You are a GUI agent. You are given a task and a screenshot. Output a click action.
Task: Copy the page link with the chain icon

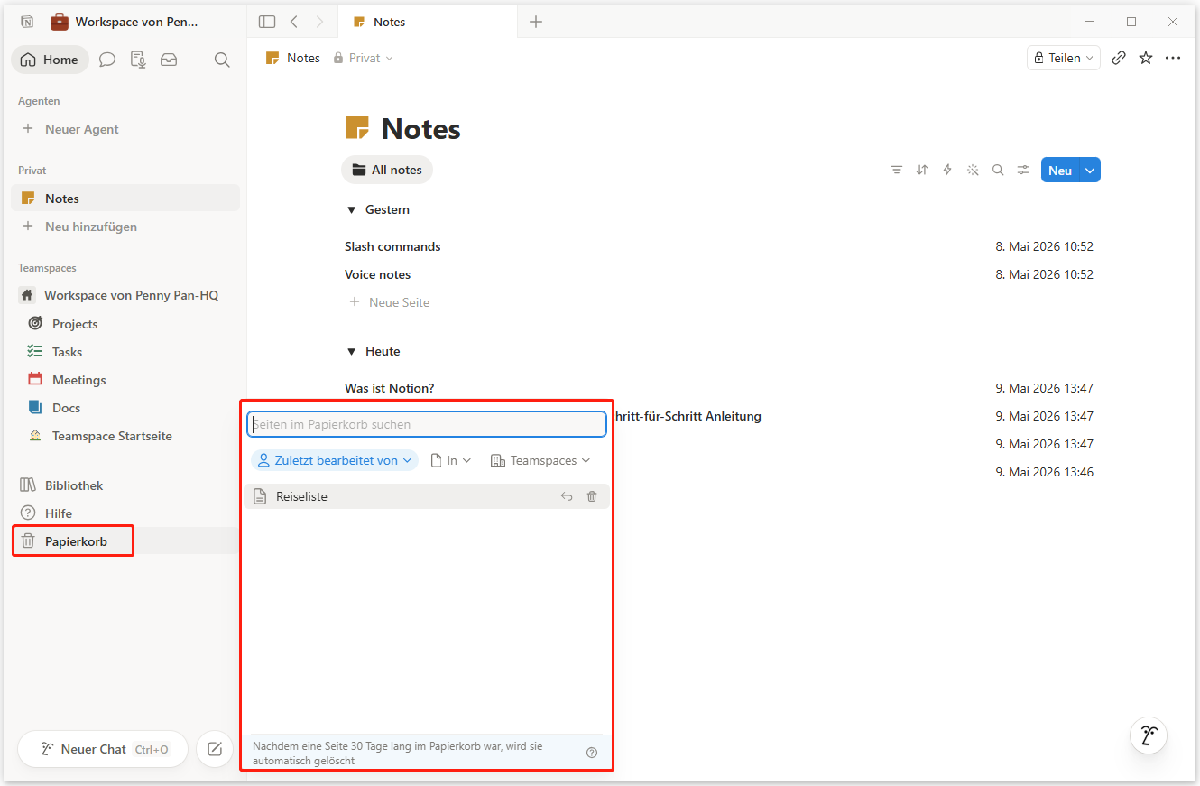point(1119,58)
